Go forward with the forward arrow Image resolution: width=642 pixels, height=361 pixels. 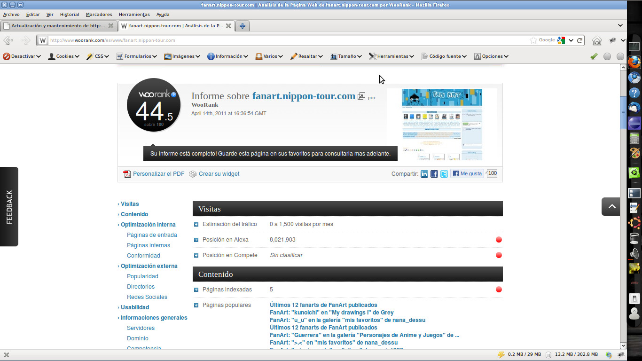click(26, 40)
